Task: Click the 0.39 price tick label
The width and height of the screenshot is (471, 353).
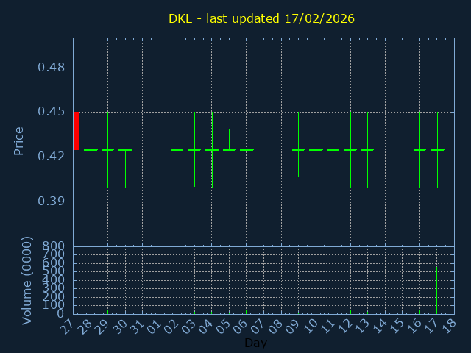Action: pyautogui.click(x=52, y=202)
